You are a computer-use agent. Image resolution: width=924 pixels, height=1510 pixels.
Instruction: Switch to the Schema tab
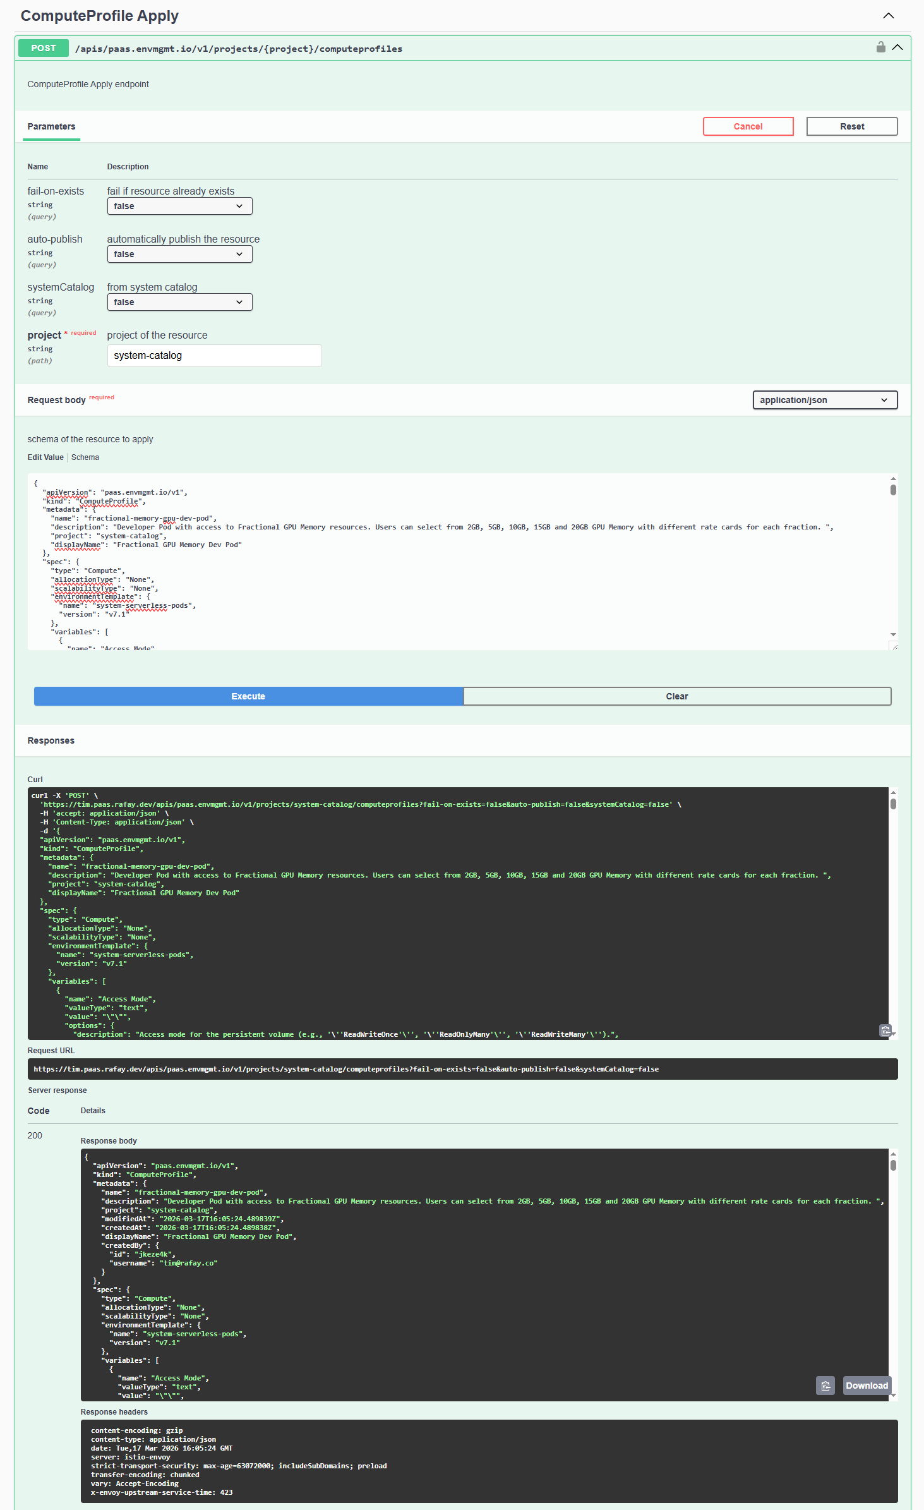tap(85, 457)
